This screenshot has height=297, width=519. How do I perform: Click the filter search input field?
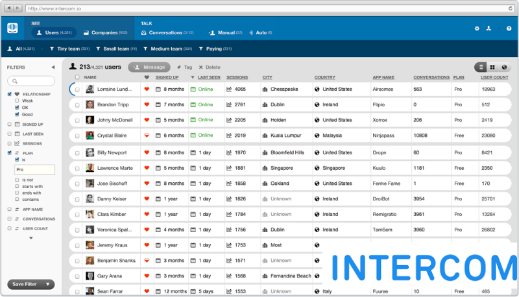(31, 81)
